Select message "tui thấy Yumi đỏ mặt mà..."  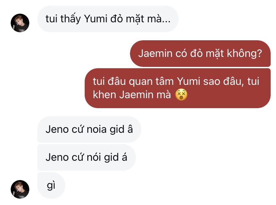pos(108,19)
